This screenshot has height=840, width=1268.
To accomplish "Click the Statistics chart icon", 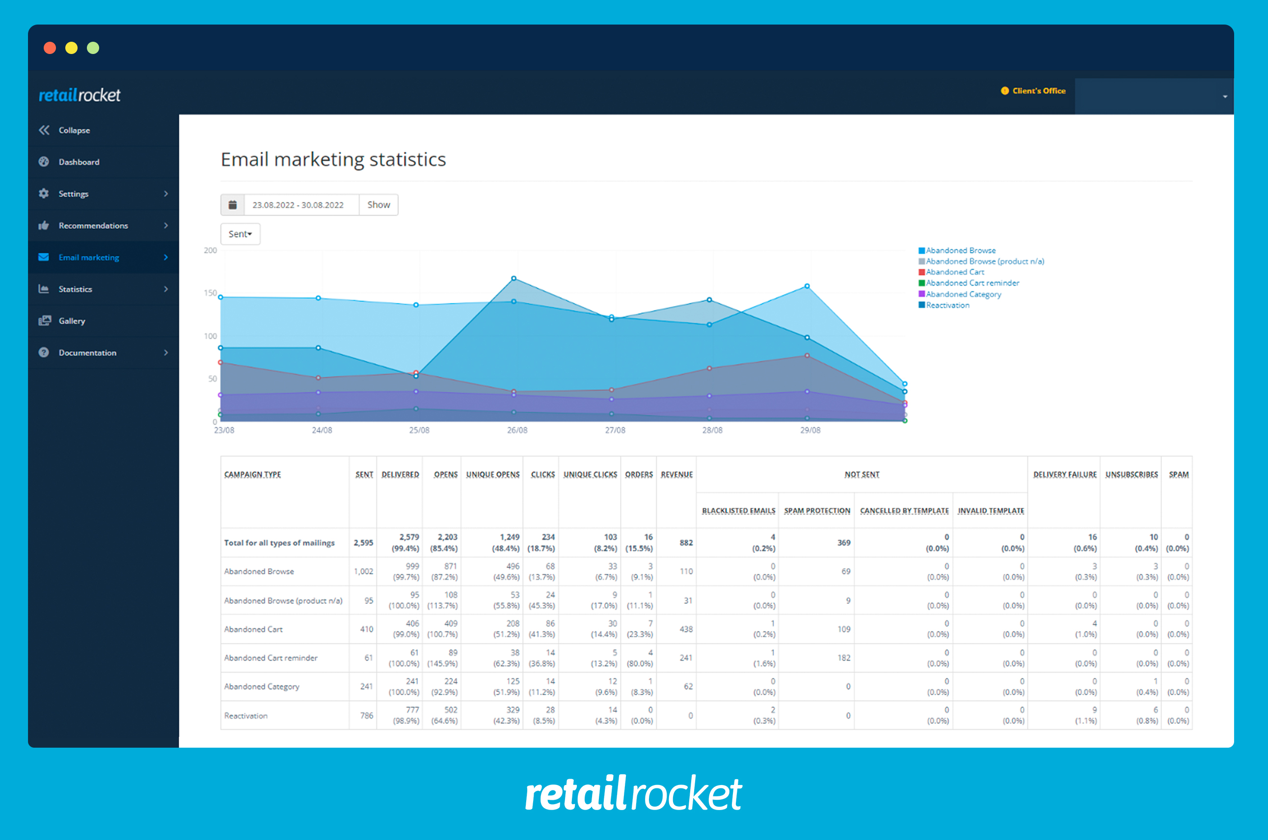I will click(44, 289).
